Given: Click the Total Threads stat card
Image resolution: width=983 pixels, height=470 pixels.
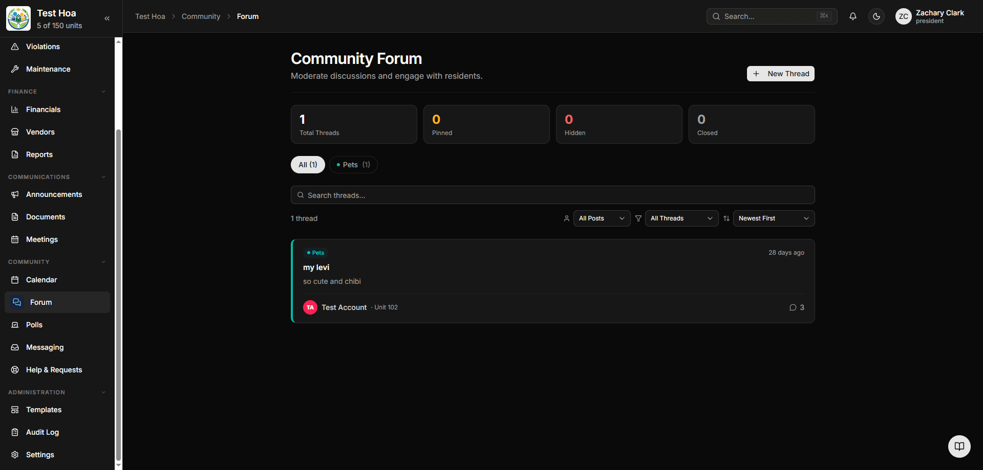Looking at the screenshot, I should click(x=354, y=124).
